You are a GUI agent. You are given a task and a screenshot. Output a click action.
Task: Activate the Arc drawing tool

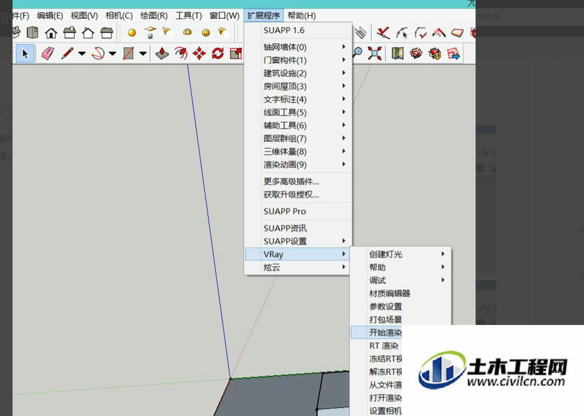(98, 54)
